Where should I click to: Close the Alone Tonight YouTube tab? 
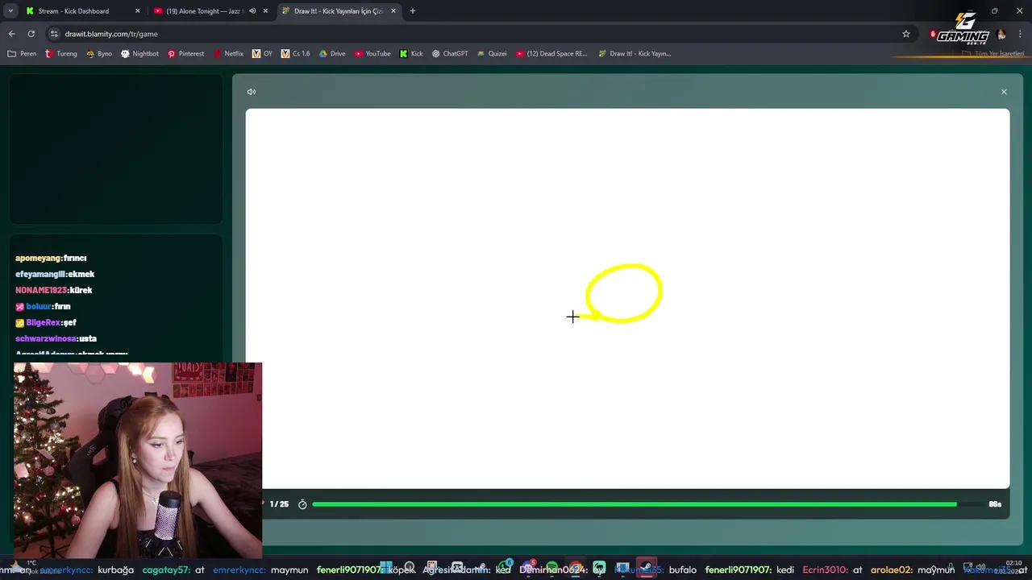coord(265,10)
